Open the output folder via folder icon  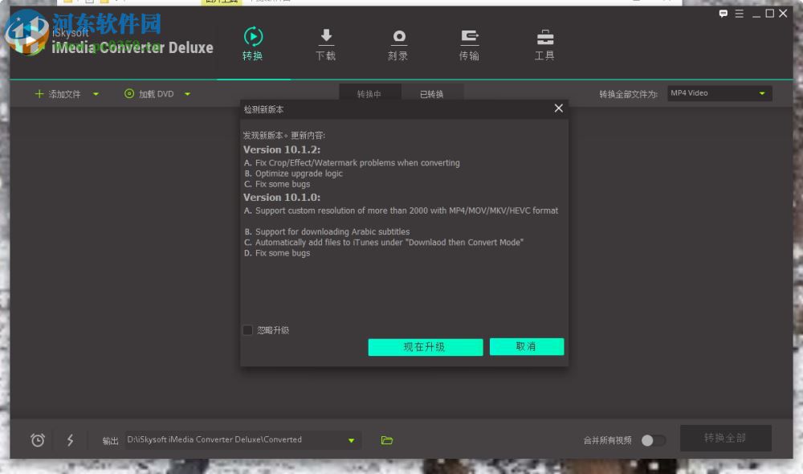387,439
